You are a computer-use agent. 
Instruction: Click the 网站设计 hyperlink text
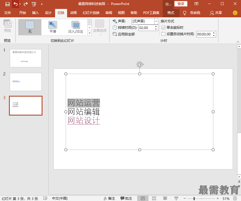click(x=84, y=120)
